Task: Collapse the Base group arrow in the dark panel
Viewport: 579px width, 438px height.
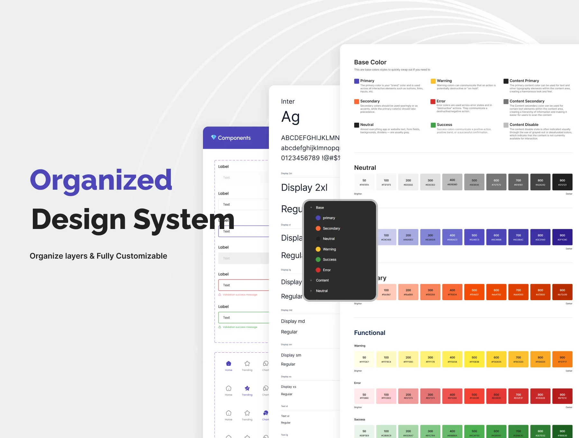Action: pyautogui.click(x=311, y=208)
